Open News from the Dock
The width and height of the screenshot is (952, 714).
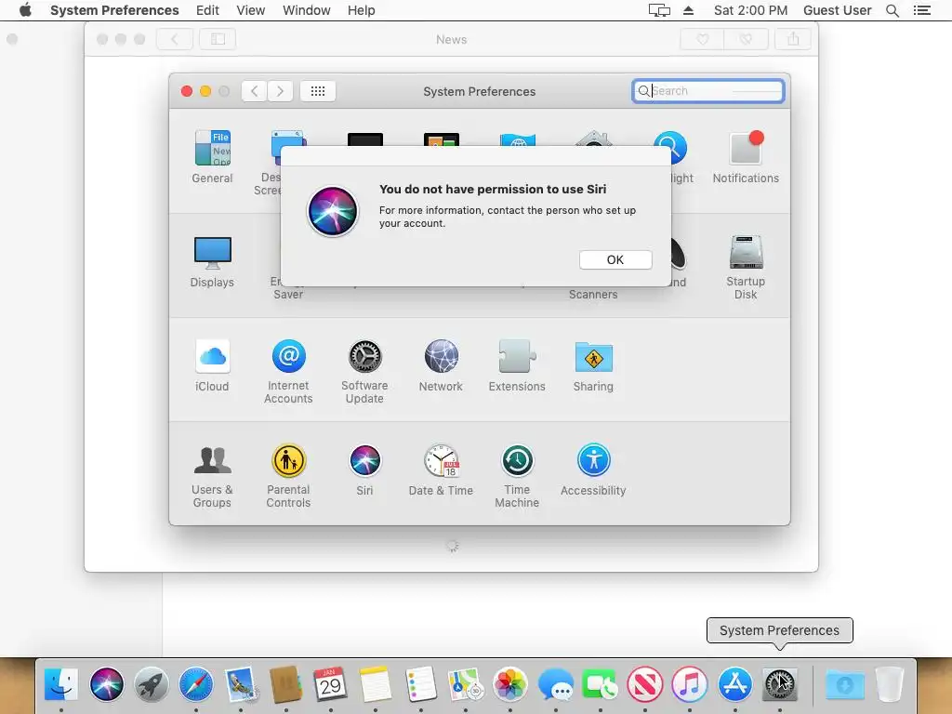coord(645,684)
